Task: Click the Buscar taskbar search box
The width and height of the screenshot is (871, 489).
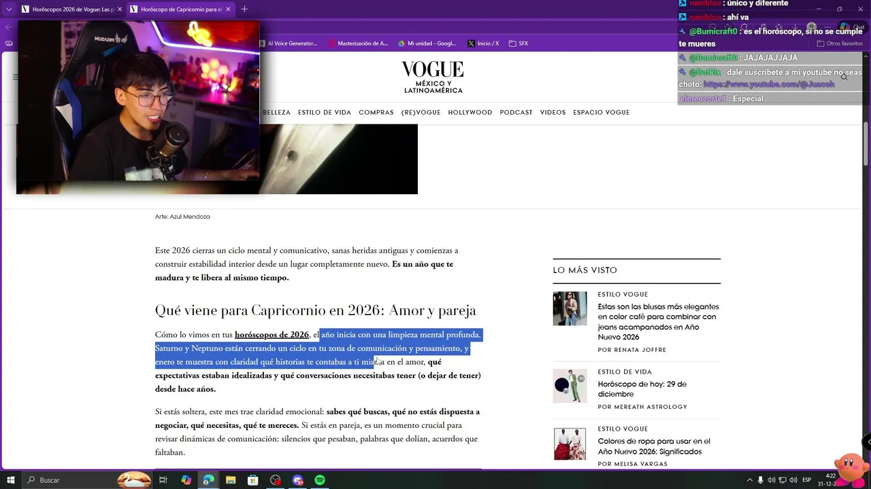Action: [87, 480]
